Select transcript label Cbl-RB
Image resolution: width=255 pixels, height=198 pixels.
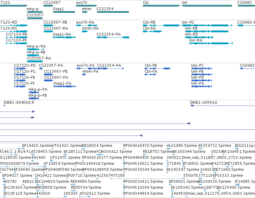(x=149, y=22)
